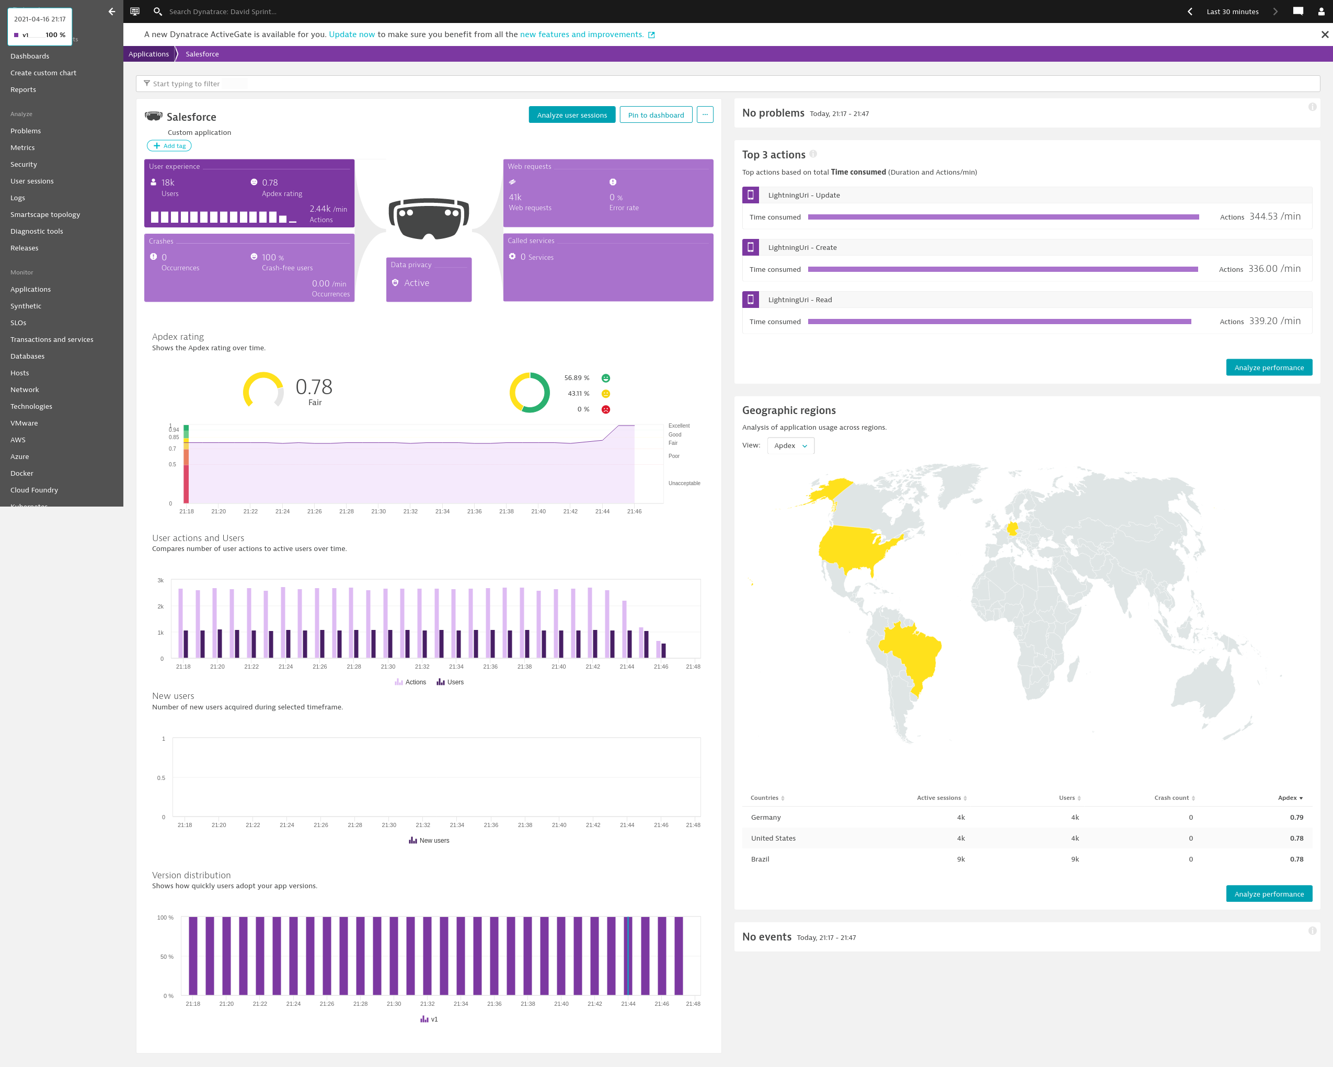Screen dimensions: 1333x1067
Task: Sort table by Active sessions column
Action: [x=941, y=797]
